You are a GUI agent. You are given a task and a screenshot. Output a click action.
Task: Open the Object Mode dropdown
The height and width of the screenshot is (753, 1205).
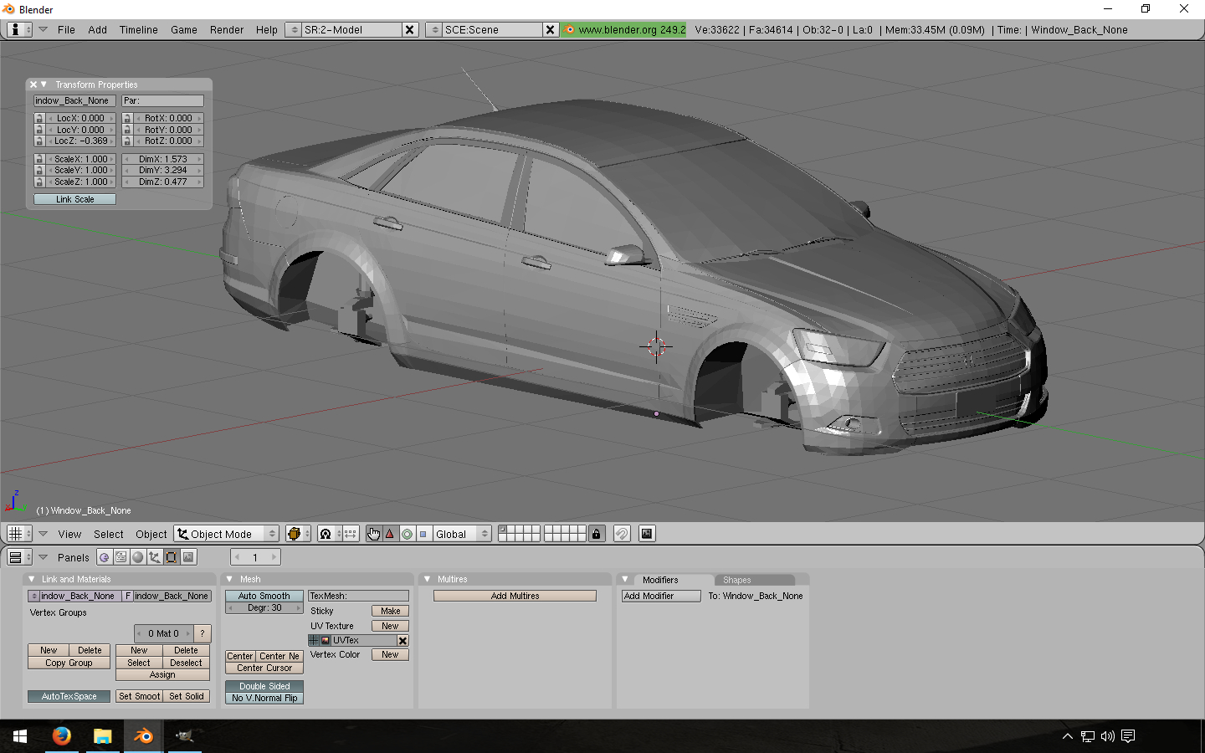pyautogui.click(x=226, y=534)
